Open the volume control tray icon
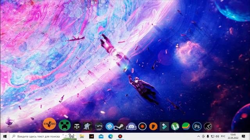Viewport: 250px width, 140px height. coord(217,136)
